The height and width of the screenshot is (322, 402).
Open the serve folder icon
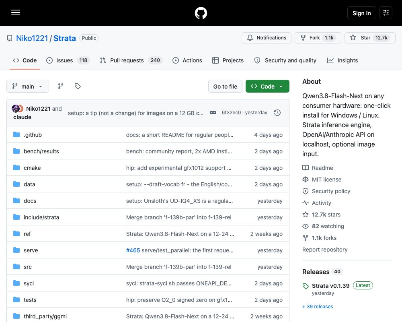point(16,250)
